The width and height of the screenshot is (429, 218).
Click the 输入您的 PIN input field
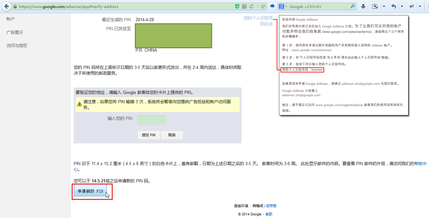click(152, 120)
